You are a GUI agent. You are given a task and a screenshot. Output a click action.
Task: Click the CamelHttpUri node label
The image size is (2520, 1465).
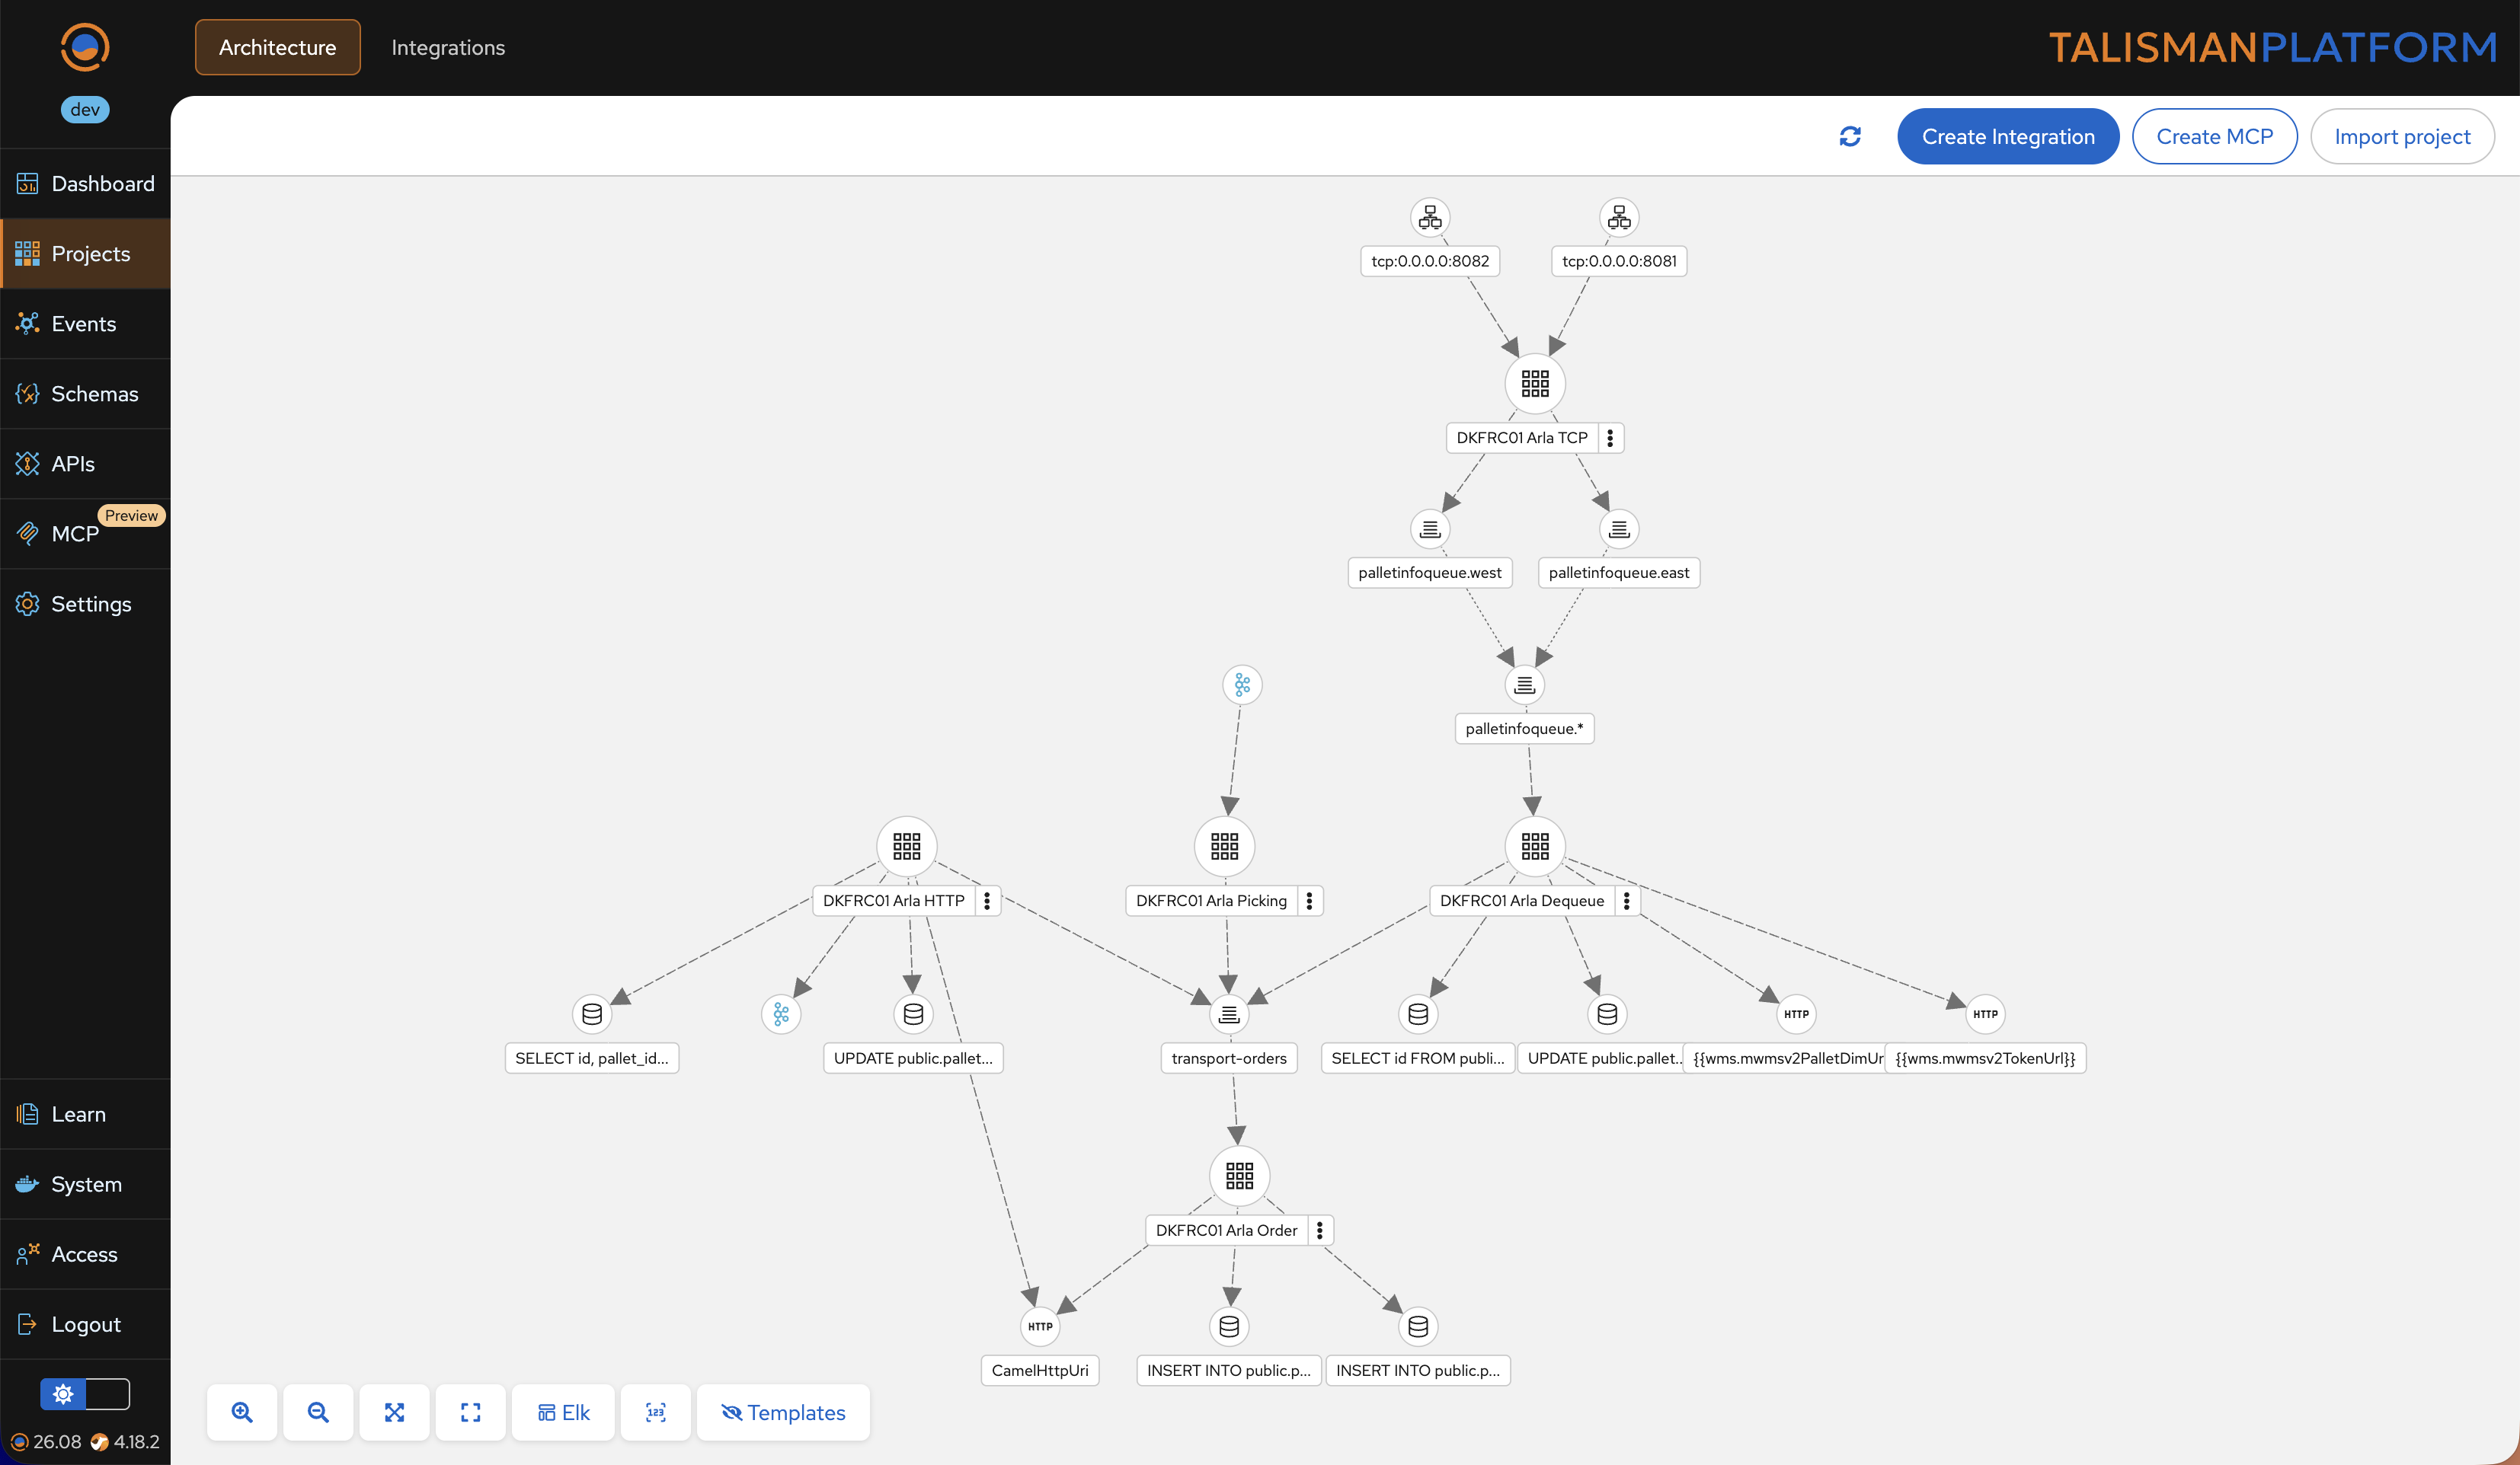click(x=1040, y=1370)
